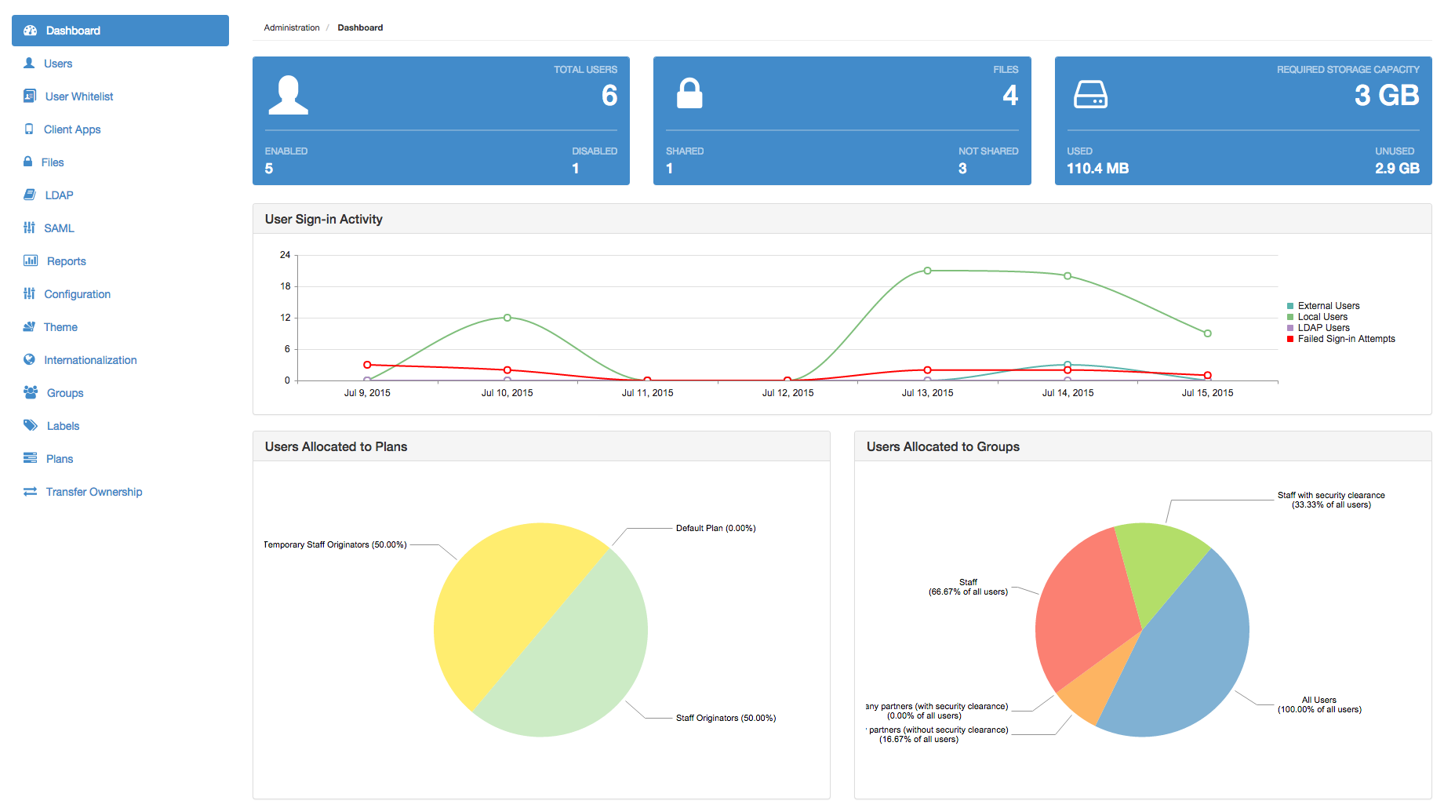The height and width of the screenshot is (808, 1444).
Task: Click the Client Apps device icon
Action: click(29, 129)
